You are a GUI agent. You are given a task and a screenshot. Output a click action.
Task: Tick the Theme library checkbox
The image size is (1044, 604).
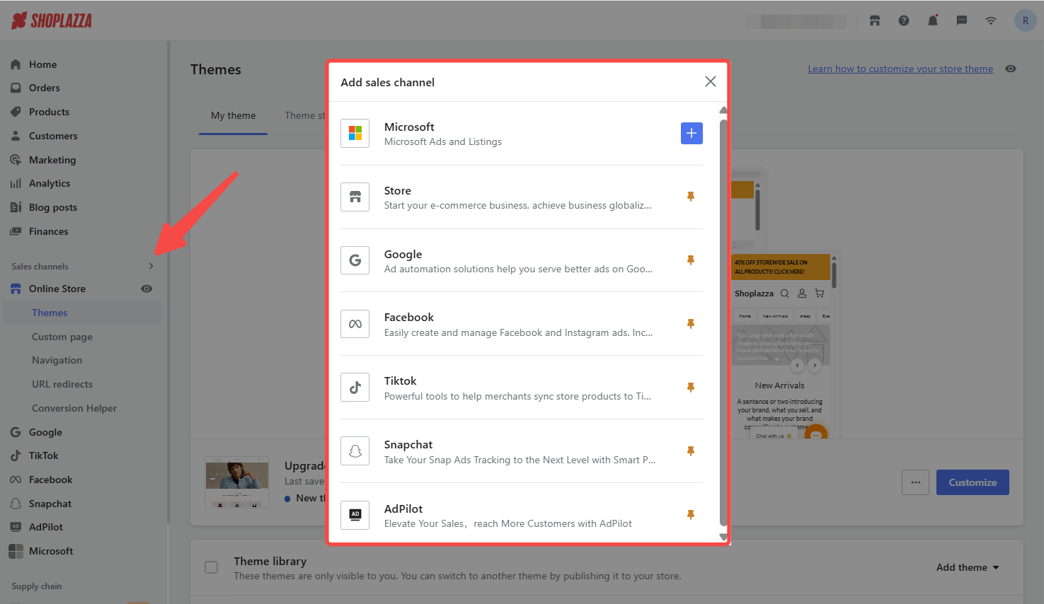point(211,567)
